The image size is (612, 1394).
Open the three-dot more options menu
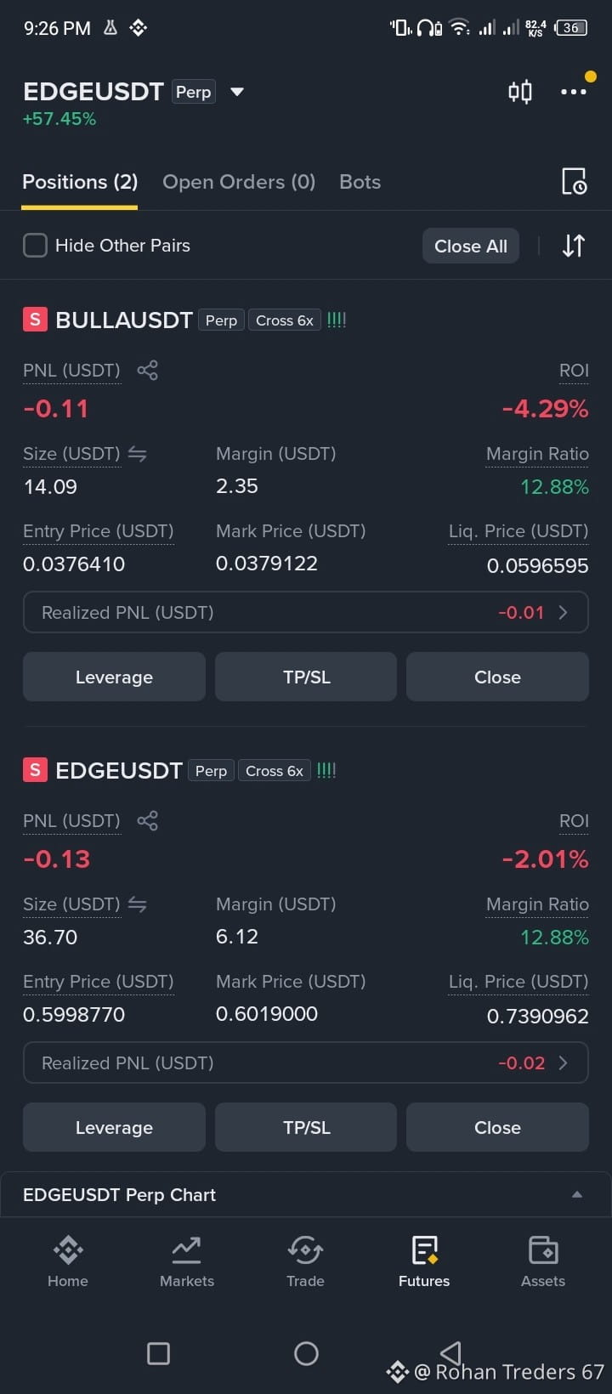(574, 92)
